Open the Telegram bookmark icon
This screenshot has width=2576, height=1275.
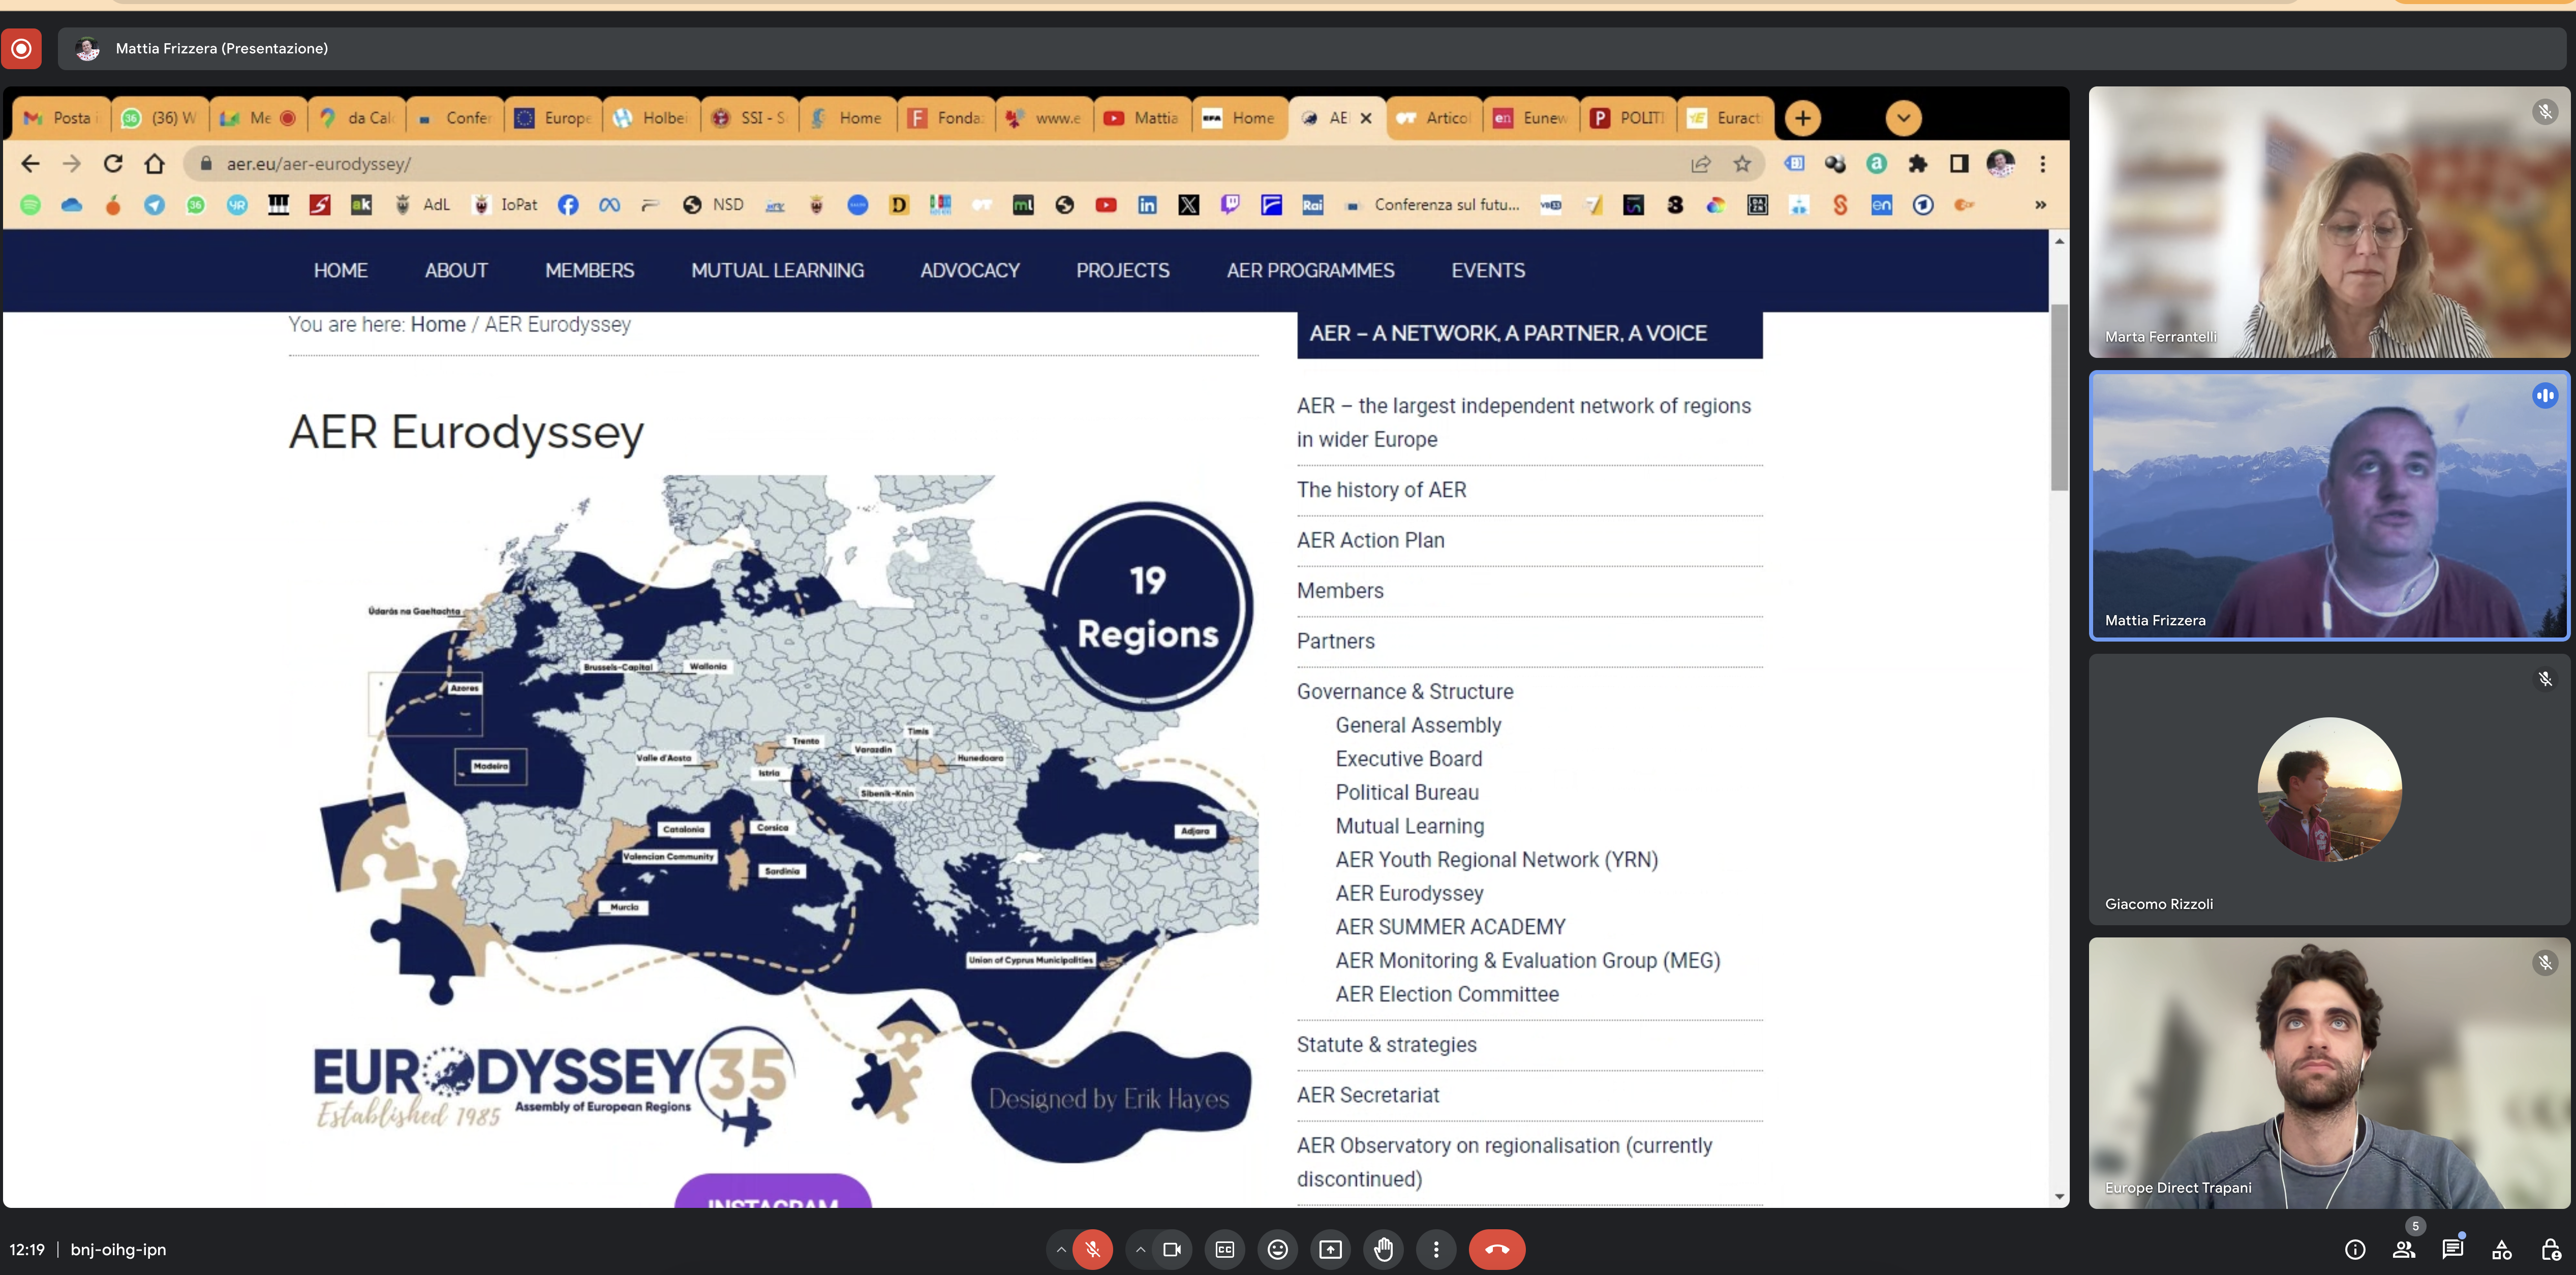point(154,205)
